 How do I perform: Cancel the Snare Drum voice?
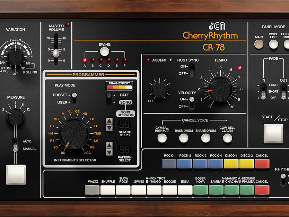206,138
